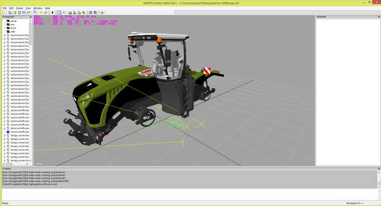Open the Window menu

point(38,8)
